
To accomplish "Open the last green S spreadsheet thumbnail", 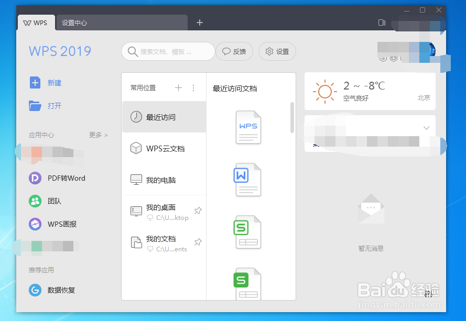I will tap(247, 284).
